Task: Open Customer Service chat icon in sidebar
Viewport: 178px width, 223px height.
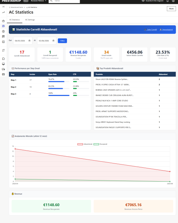Action: coord(4,36)
